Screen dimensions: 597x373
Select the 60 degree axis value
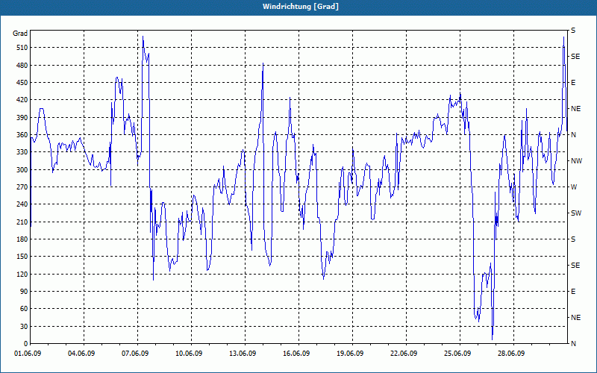point(24,309)
